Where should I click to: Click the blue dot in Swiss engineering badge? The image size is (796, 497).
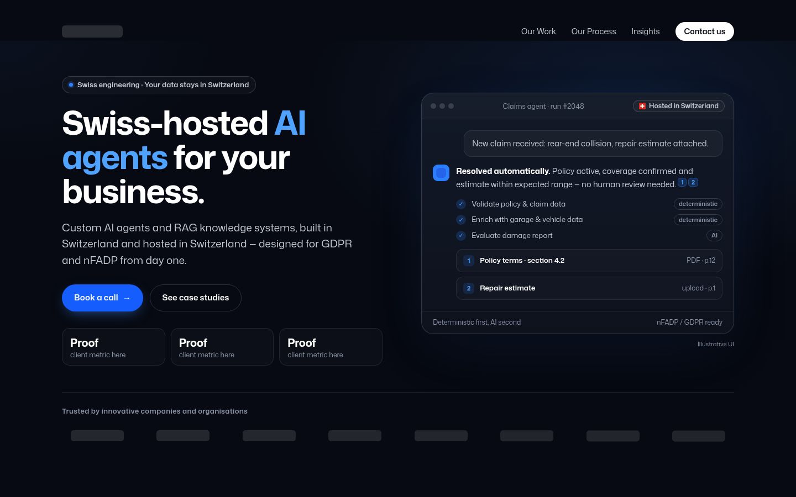(71, 85)
